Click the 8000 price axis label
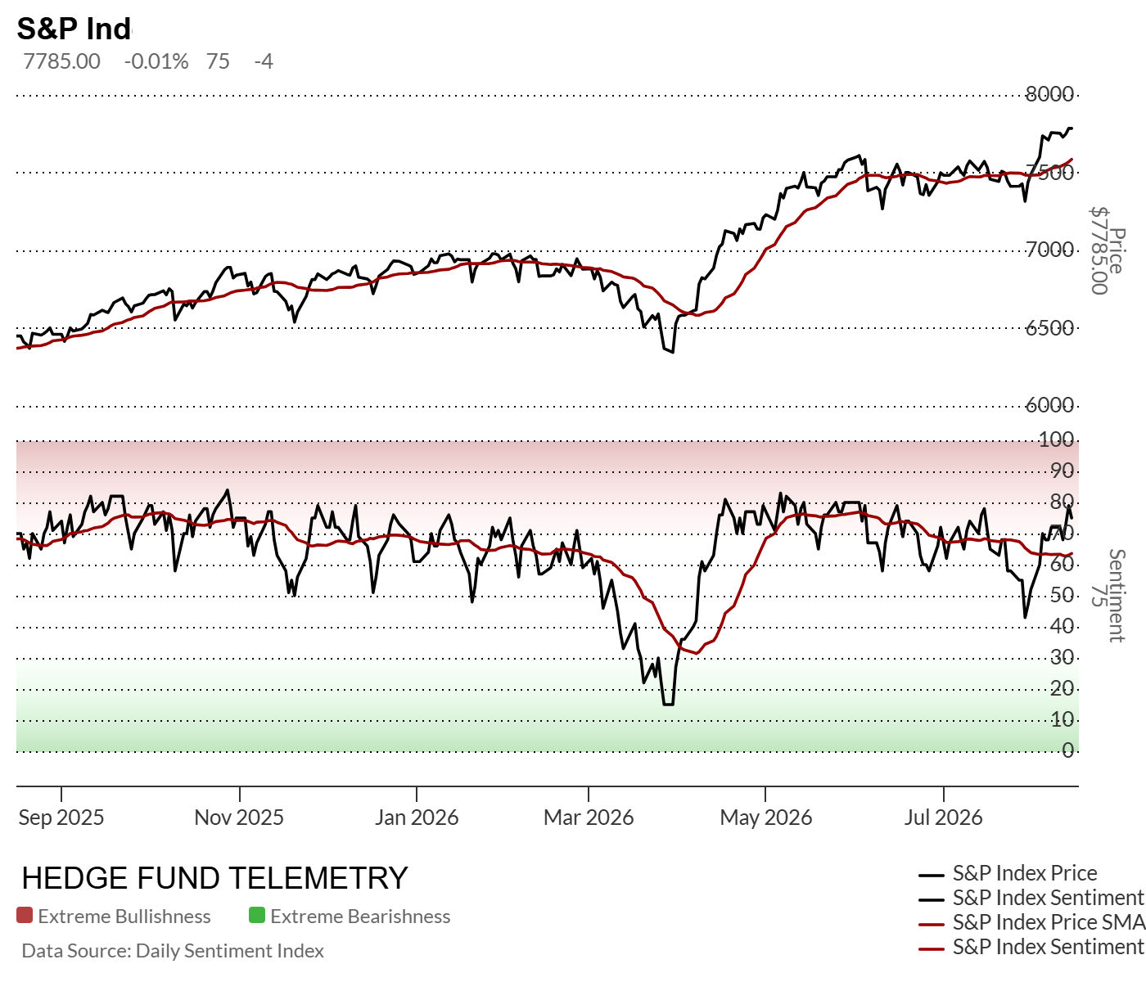 coord(1049,94)
